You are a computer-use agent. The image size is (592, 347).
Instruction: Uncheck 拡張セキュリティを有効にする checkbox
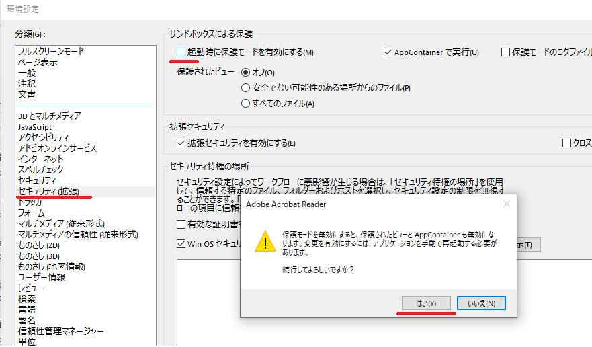pos(181,143)
